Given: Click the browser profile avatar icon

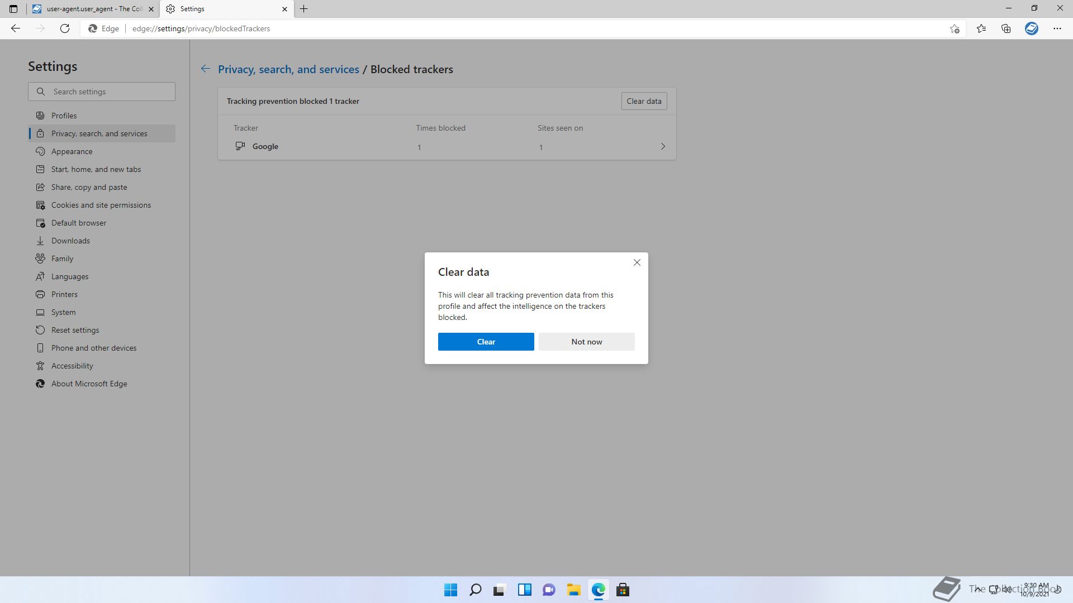Looking at the screenshot, I should 1032,28.
